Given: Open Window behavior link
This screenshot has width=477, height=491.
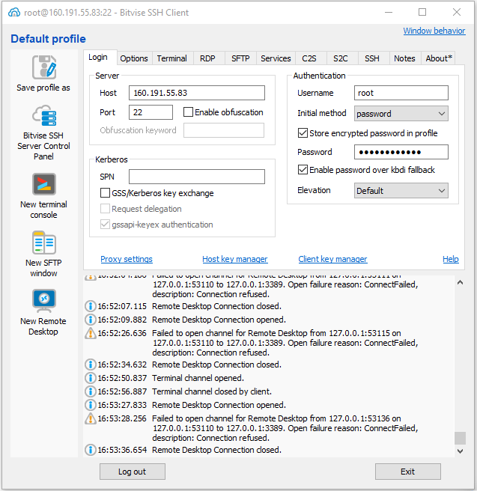Looking at the screenshot, I should tap(434, 31).
